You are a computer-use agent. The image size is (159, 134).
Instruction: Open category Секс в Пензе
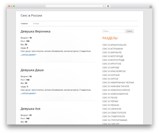(x=110, y=98)
